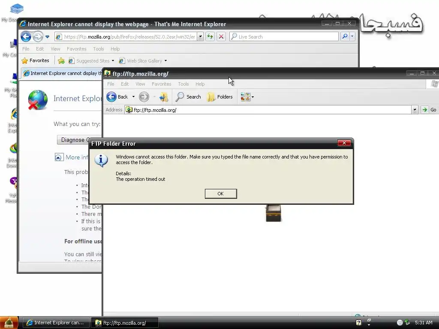The height and width of the screenshot is (329, 439).
Task: Click the Live Search box
Action: [284, 37]
